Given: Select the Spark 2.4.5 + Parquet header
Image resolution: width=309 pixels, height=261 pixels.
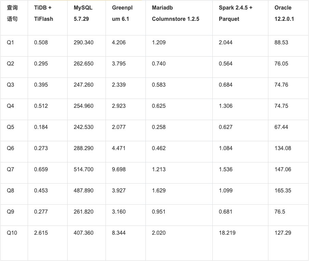Looking at the screenshot, I should tap(236, 13).
